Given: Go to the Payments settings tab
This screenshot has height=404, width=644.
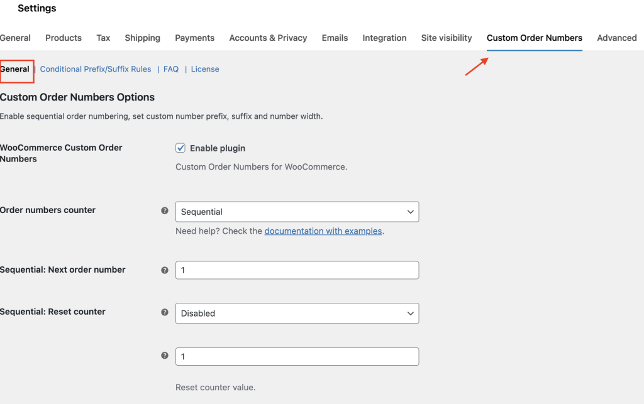Looking at the screenshot, I should click(x=194, y=38).
